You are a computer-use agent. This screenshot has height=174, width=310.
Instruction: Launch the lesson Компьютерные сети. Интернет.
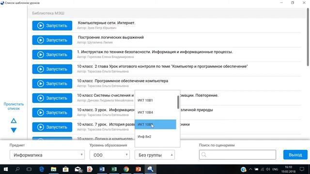pos(52,26)
